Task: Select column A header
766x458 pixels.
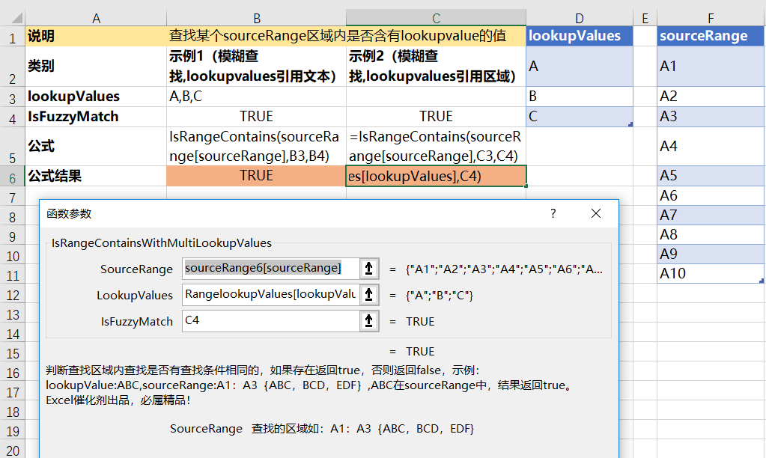Action: click(97, 18)
